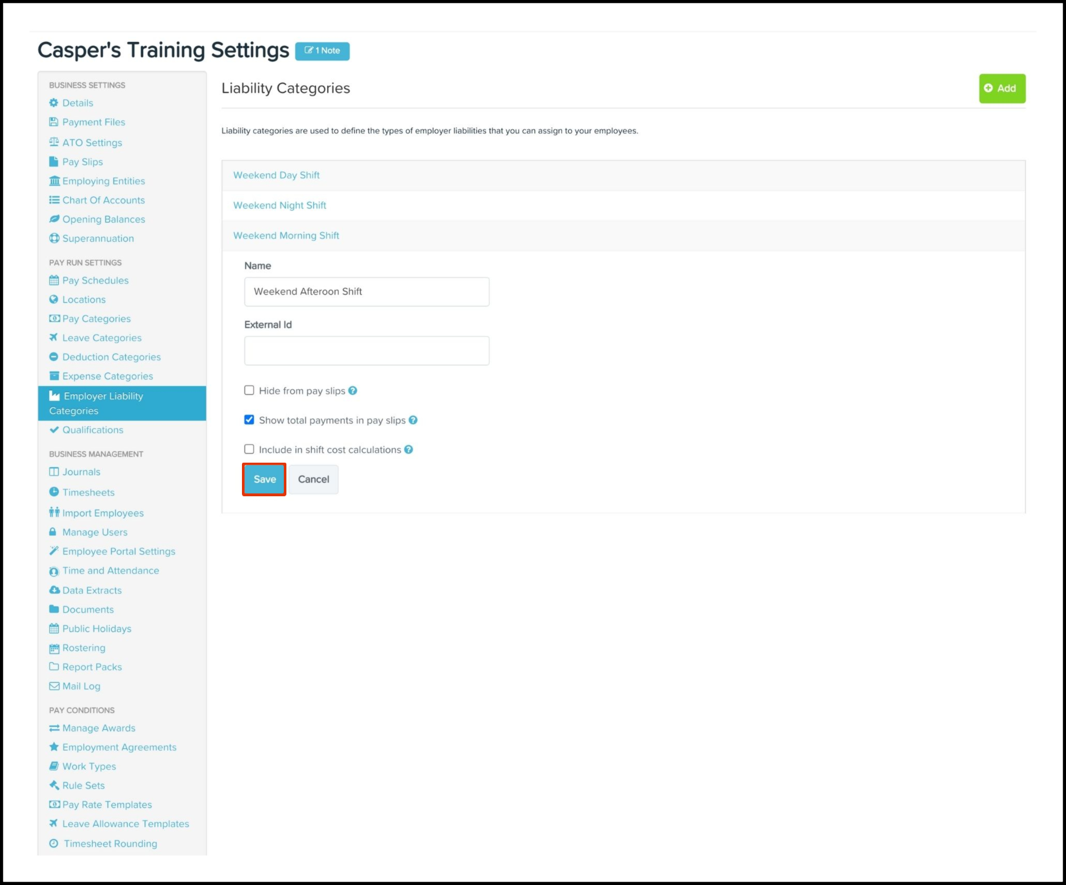Viewport: 1066px width, 885px height.
Task: Click the envelope icon beside Mail Log
Action: tap(54, 686)
